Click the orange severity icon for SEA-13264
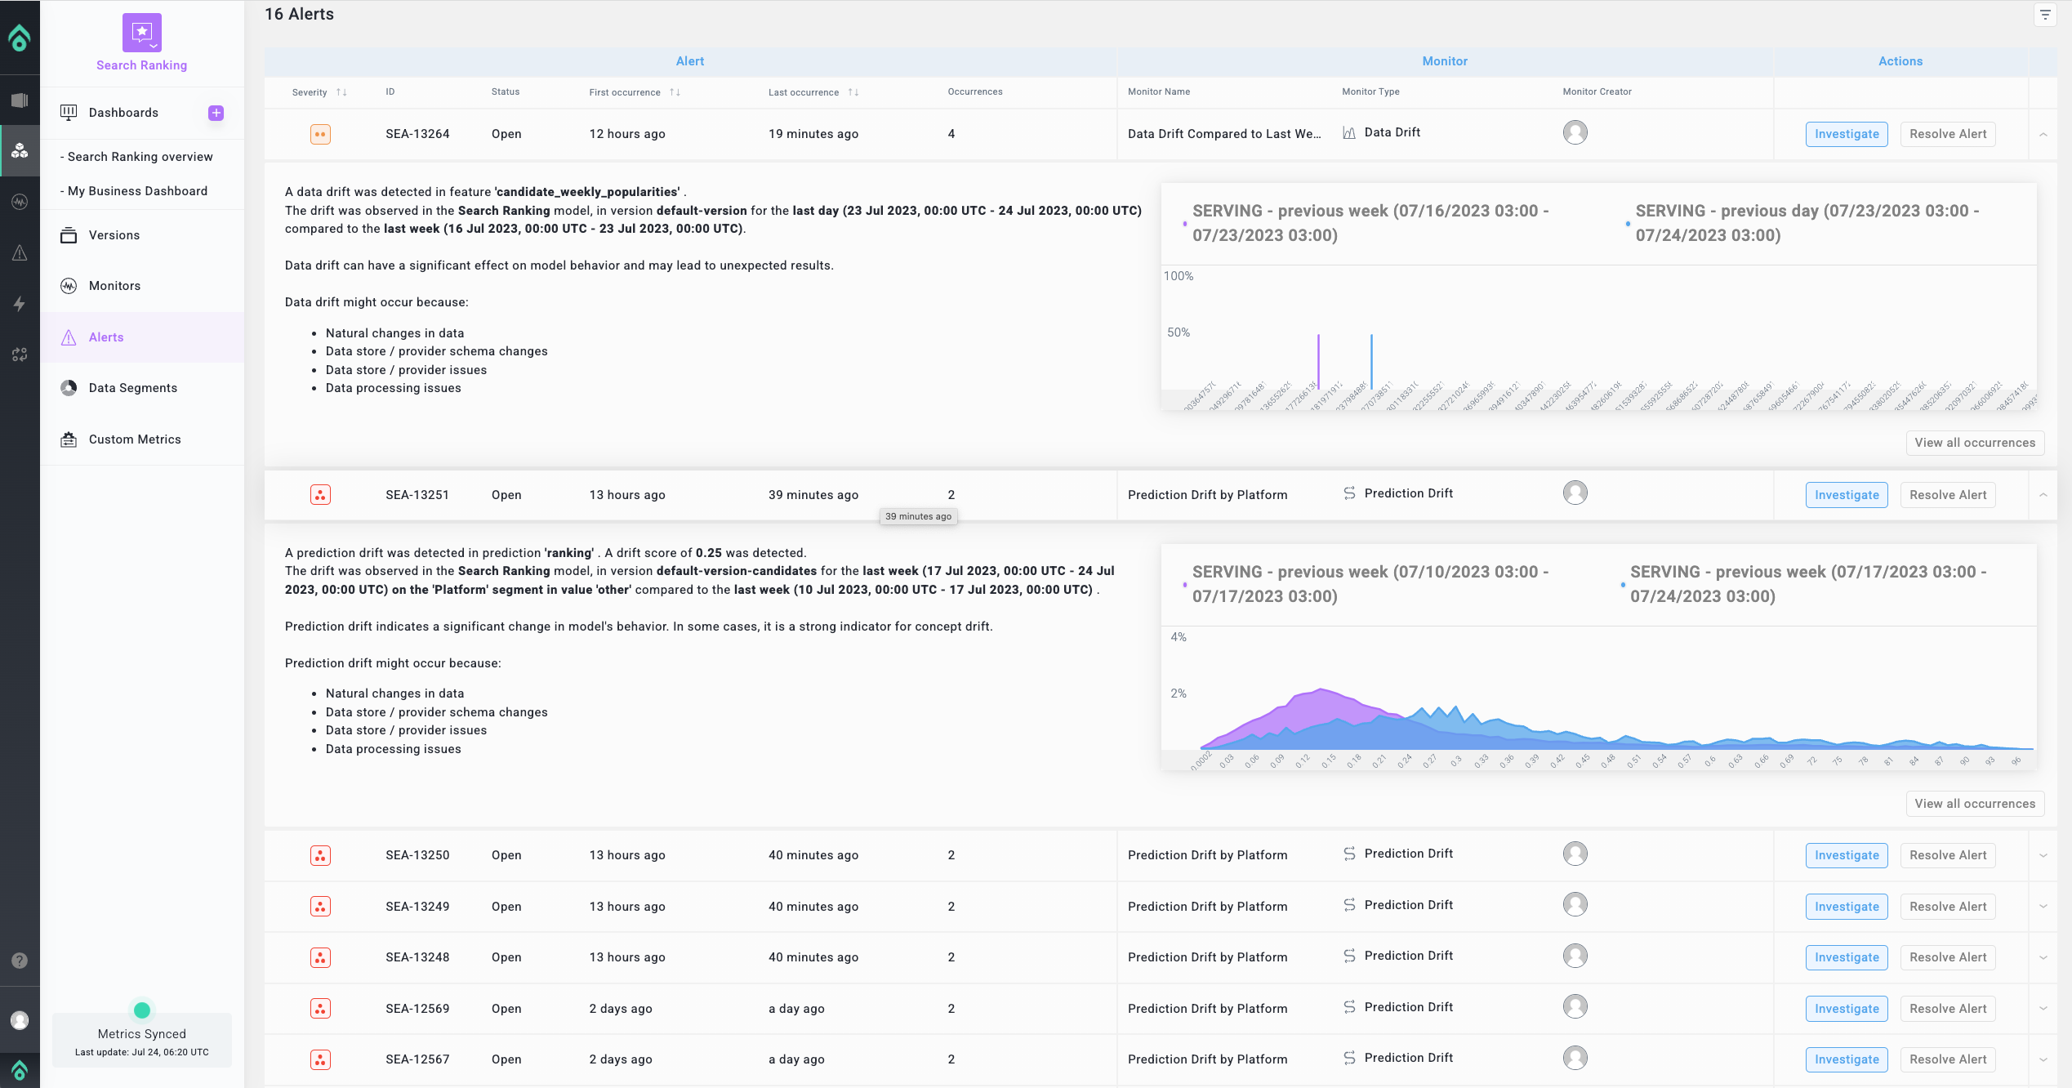Image resolution: width=2072 pixels, height=1088 pixels. click(x=320, y=134)
